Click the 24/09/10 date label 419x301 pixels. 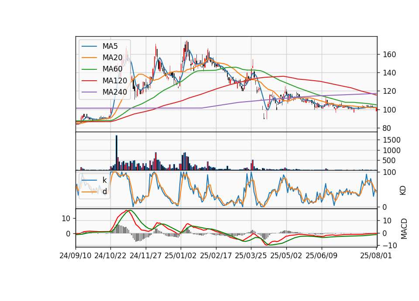(76, 256)
